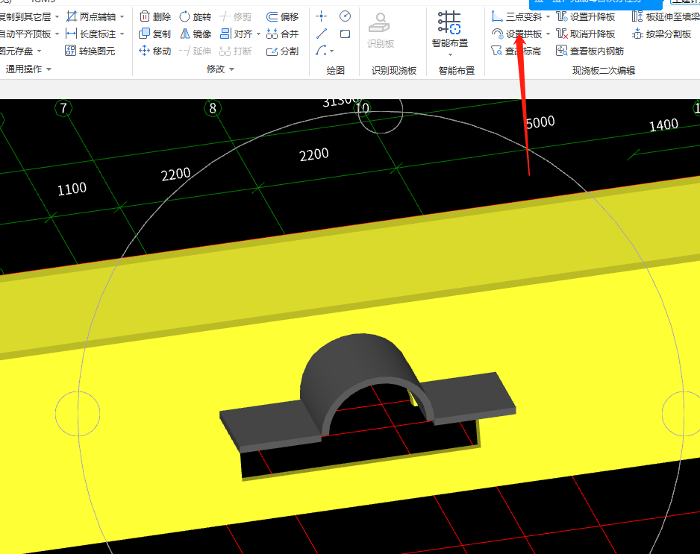Screen dimensions: 700x554
Task: Open dropdown arrow next to 自动平齐顶板
Action: 57,34
